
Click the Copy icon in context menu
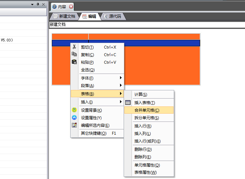[x=74, y=55]
